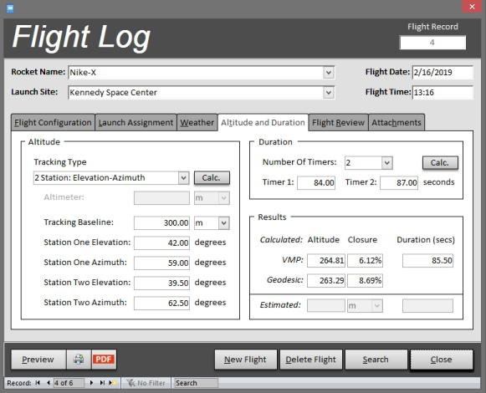Image resolution: width=486 pixels, height=393 pixels.
Task: Click the No Filter indicator
Action: (146, 383)
